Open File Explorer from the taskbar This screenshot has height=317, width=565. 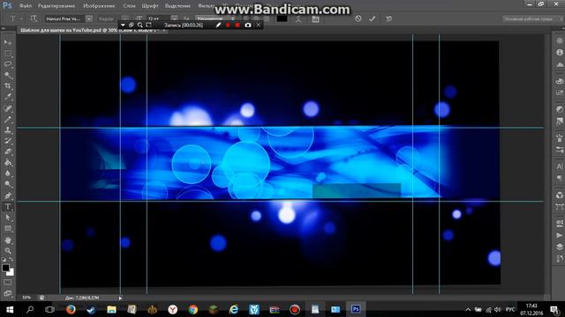tap(111, 309)
